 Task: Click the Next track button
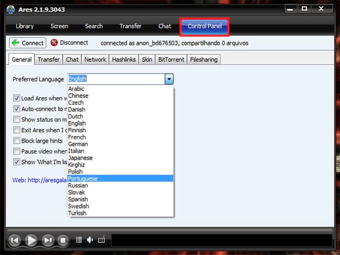click(48, 240)
